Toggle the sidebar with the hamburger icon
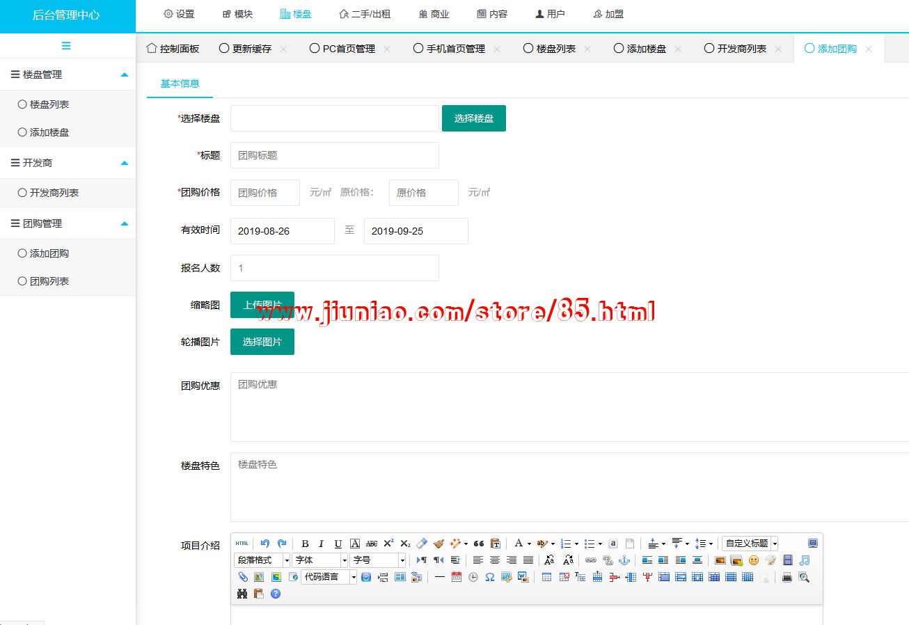Image resolution: width=909 pixels, height=625 pixels. [x=66, y=46]
